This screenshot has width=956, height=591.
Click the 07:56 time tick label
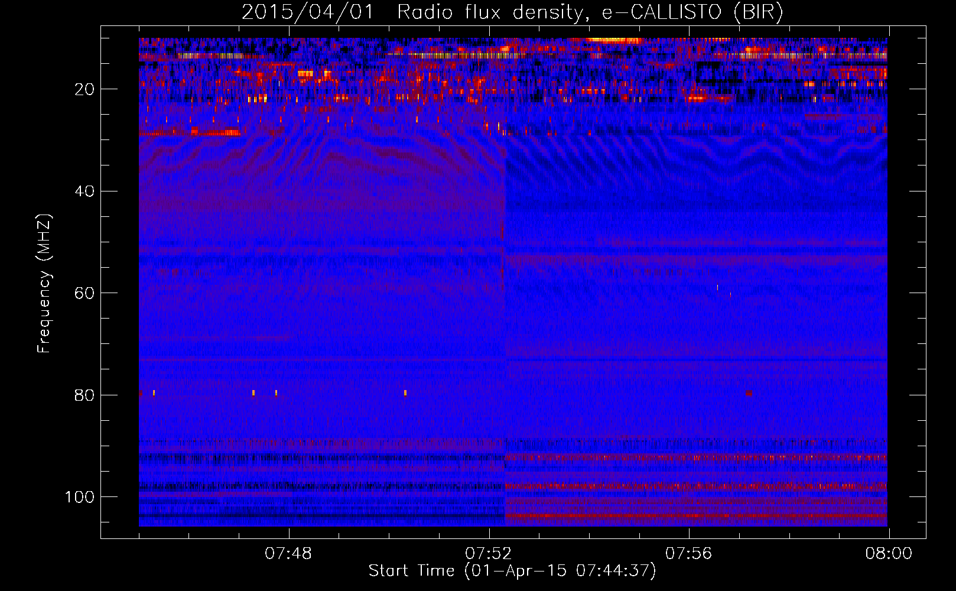click(689, 554)
